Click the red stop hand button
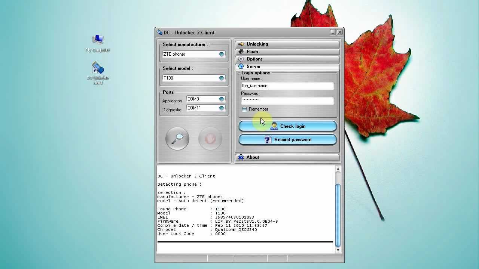Screen dimensions: 479x269 (x=210, y=139)
